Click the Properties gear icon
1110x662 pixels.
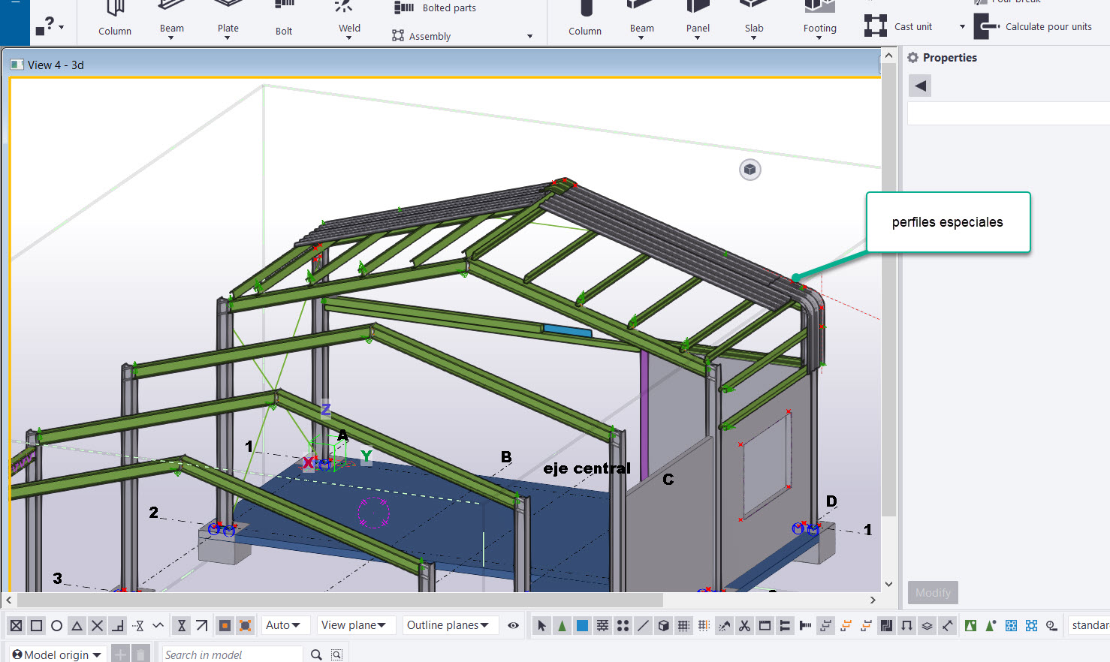tap(913, 58)
